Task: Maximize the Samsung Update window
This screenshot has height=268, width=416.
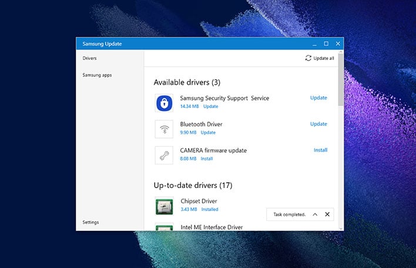Action: 326,43
